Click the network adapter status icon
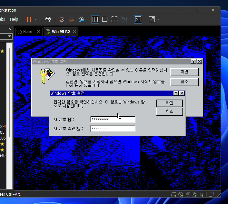 click(x=194, y=194)
